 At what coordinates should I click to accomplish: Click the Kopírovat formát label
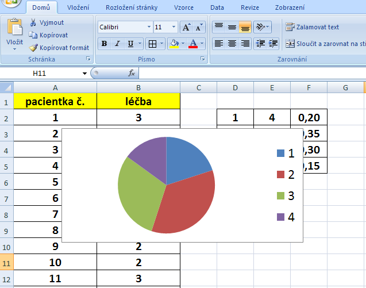tap(64, 48)
